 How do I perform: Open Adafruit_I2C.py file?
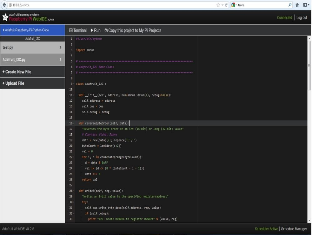click(32, 60)
